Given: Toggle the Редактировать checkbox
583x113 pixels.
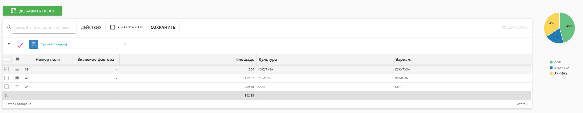Looking at the screenshot, I should [x=113, y=27].
